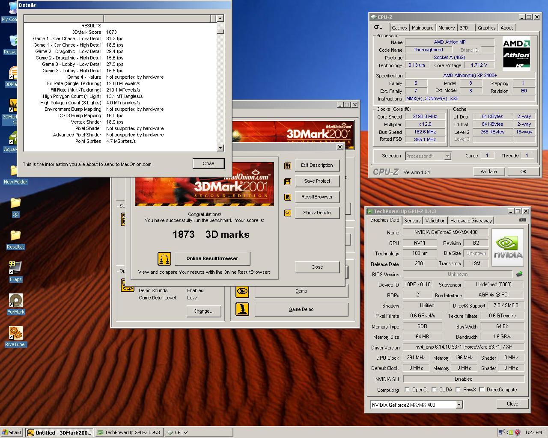Click Details list scroll up arrow
The height and width of the screenshot is (438, 548).
(x=220, y=18)
